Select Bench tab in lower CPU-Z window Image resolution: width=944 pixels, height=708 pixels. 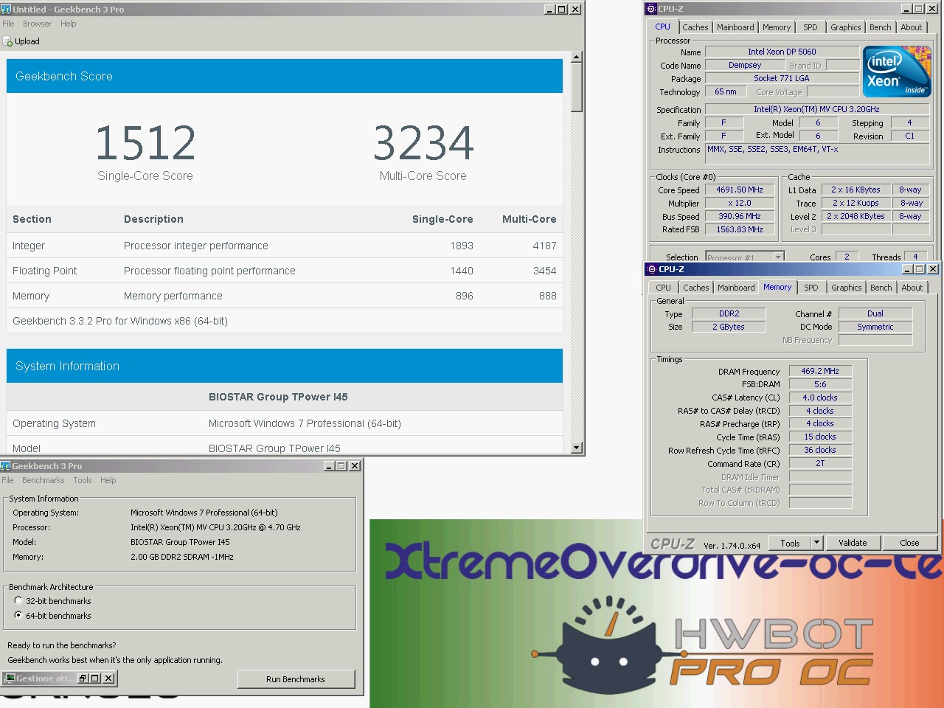click(x=881, y=288)
